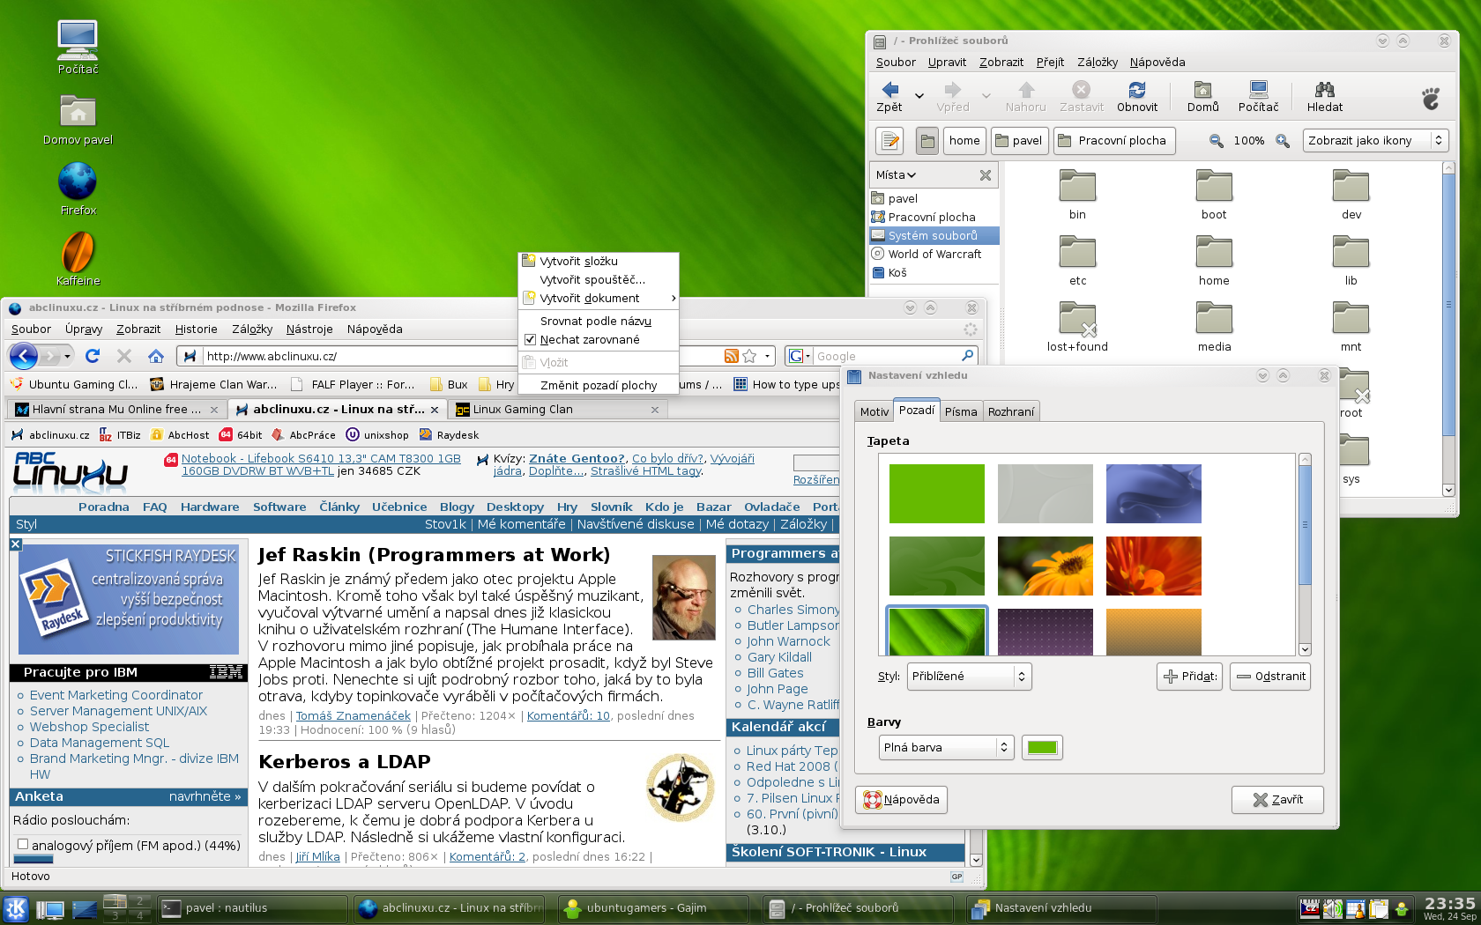Toggle the text location edit icon
This screenshot has height=925, width=1481.
[889, 140]
